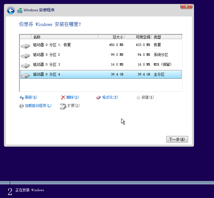Image resolution: width=214 pixels, height=198 pixels.
Task: Select row 驱动器 0 分区 3
Action: click(x=101, y=64)
